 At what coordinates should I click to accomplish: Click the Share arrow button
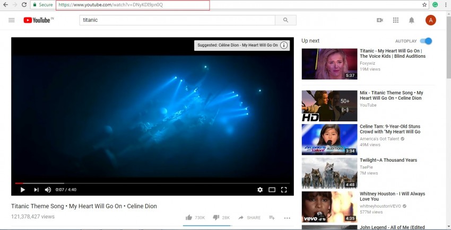pos(249,218)
